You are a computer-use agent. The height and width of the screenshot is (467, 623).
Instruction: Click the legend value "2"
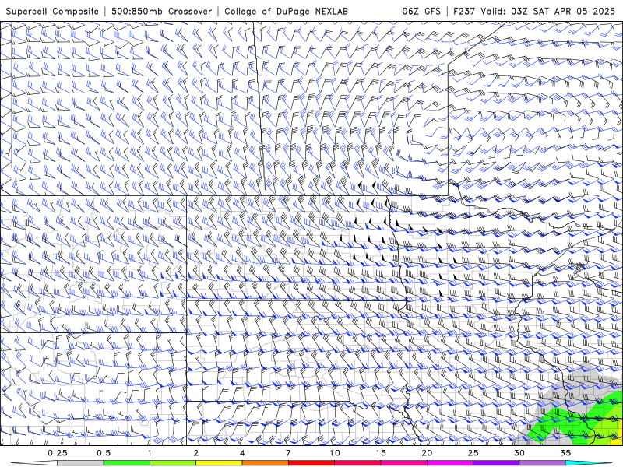click(x=196, y=453)
